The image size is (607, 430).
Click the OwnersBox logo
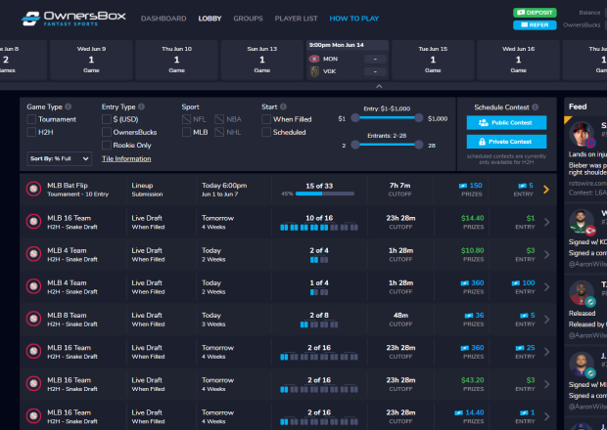(x=73, y=19)
